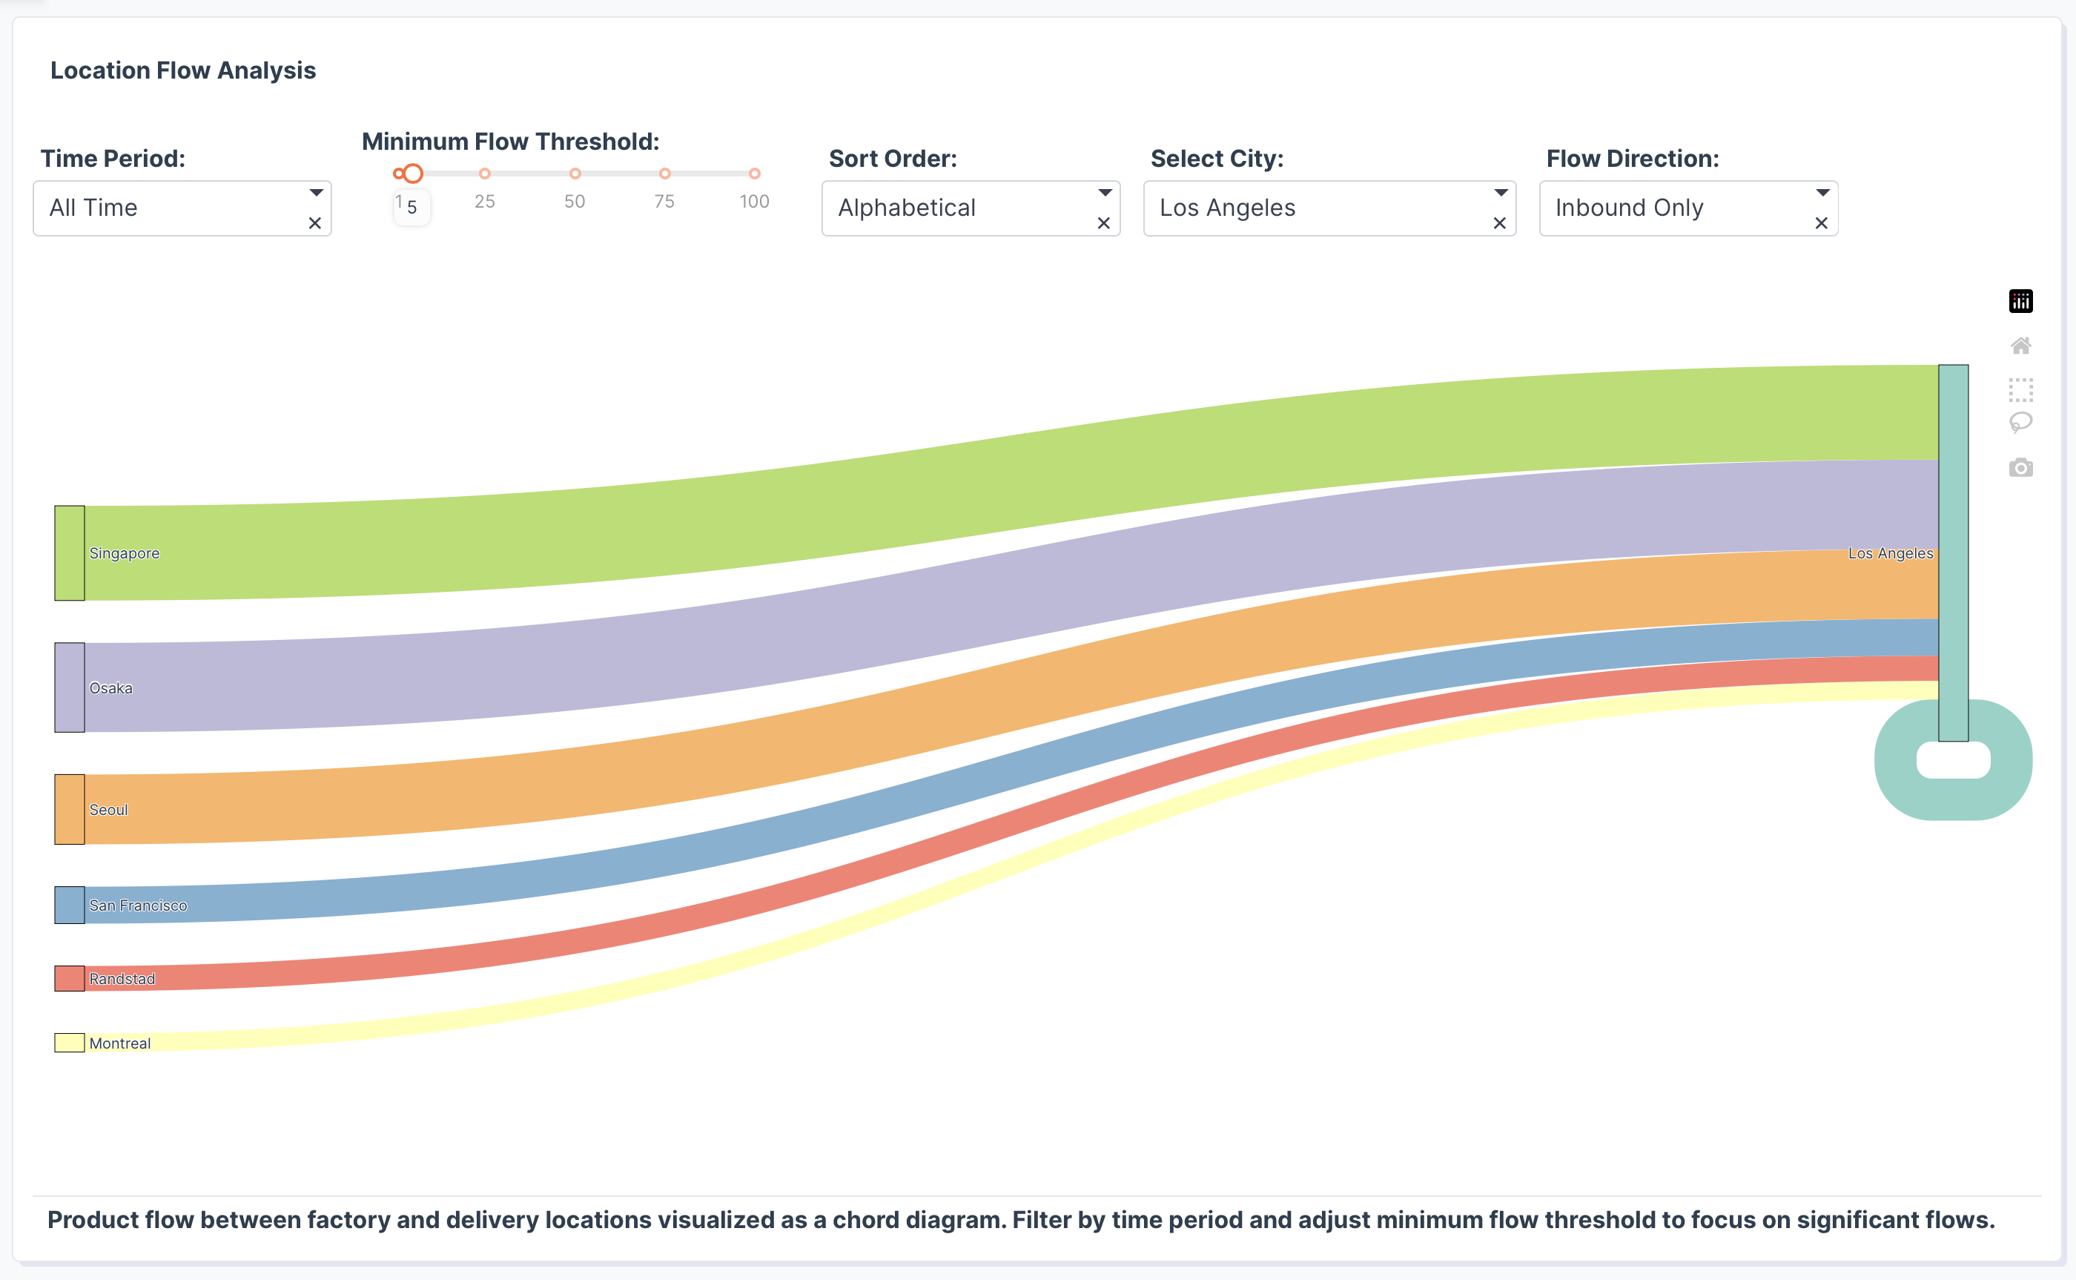Click the 25 label on the threshold slider

484,202
